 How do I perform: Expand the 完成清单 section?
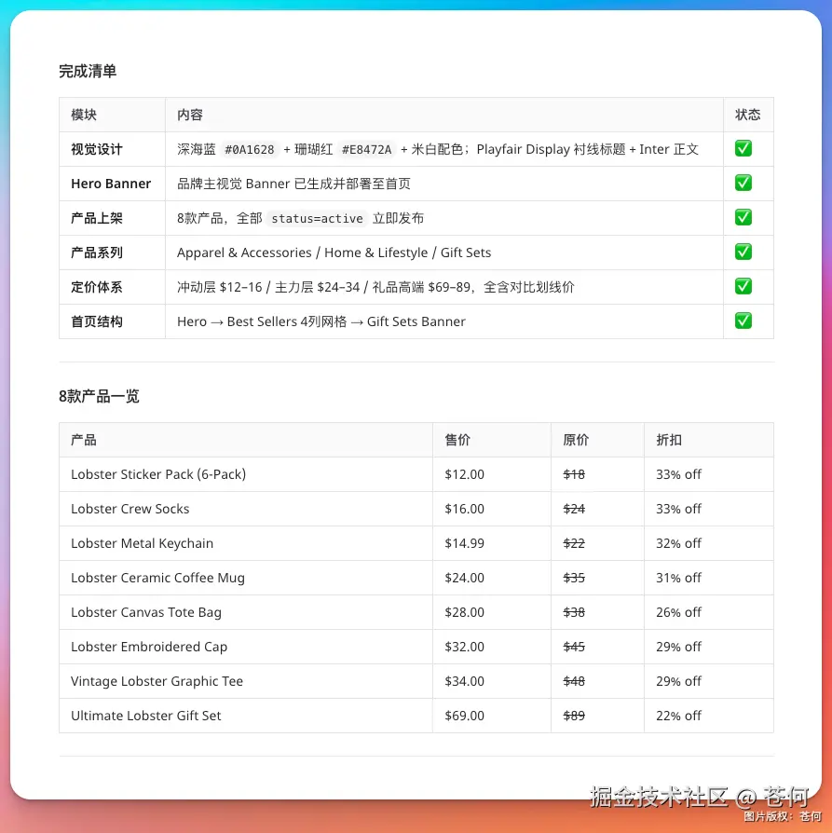87,71
